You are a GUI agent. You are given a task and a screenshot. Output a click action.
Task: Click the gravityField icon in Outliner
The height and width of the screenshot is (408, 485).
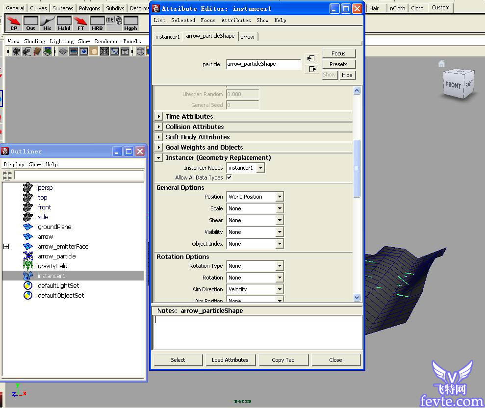pos(28,266)
